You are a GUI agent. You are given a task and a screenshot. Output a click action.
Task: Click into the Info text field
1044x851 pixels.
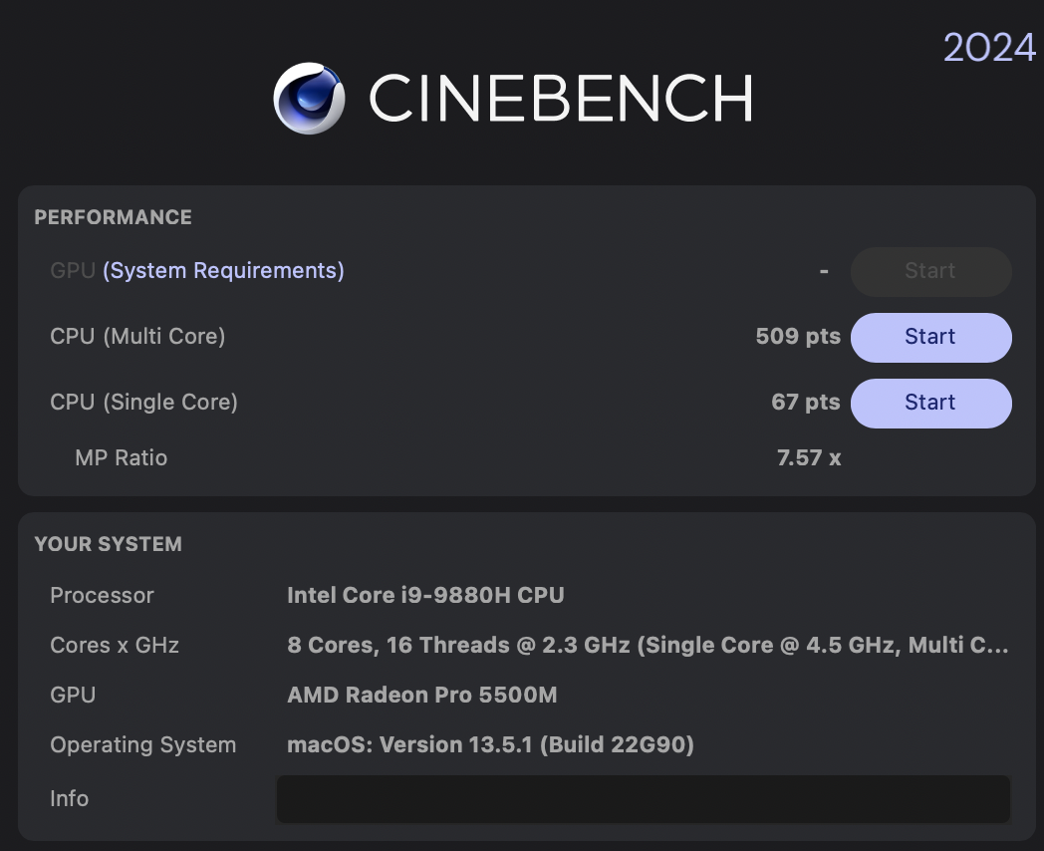tap(643, 799)
